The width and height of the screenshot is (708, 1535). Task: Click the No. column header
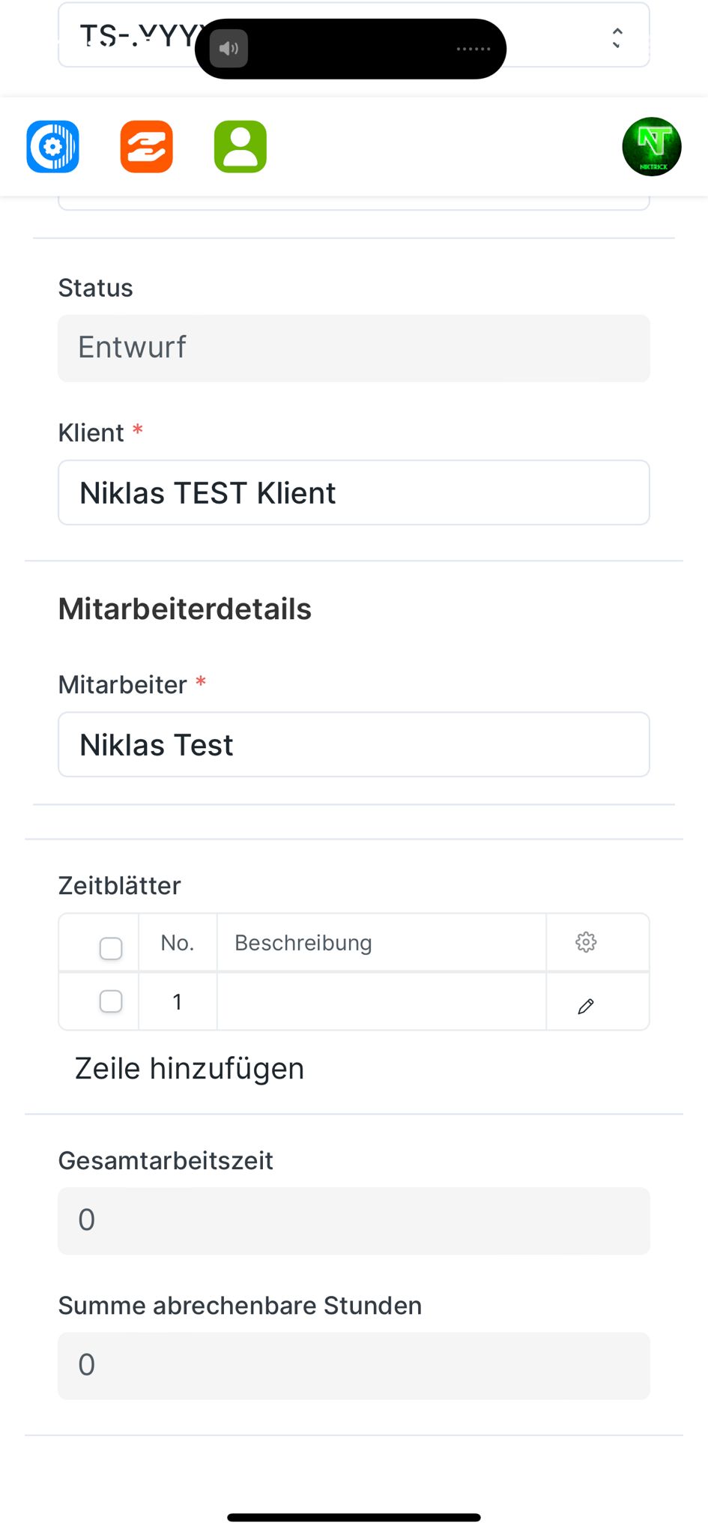(x=178, y=942)
